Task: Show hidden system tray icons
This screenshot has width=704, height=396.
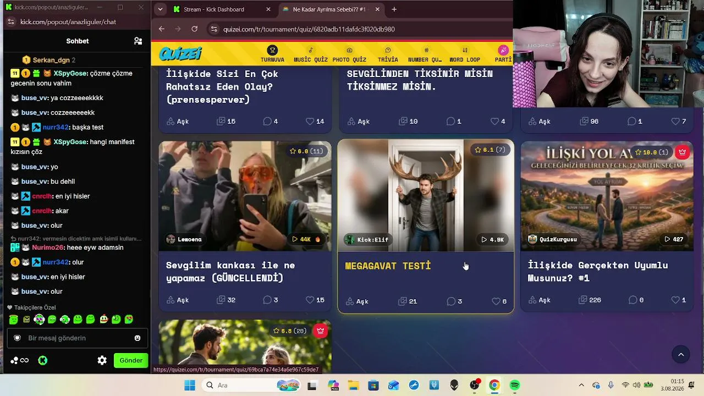Action: 581,385
